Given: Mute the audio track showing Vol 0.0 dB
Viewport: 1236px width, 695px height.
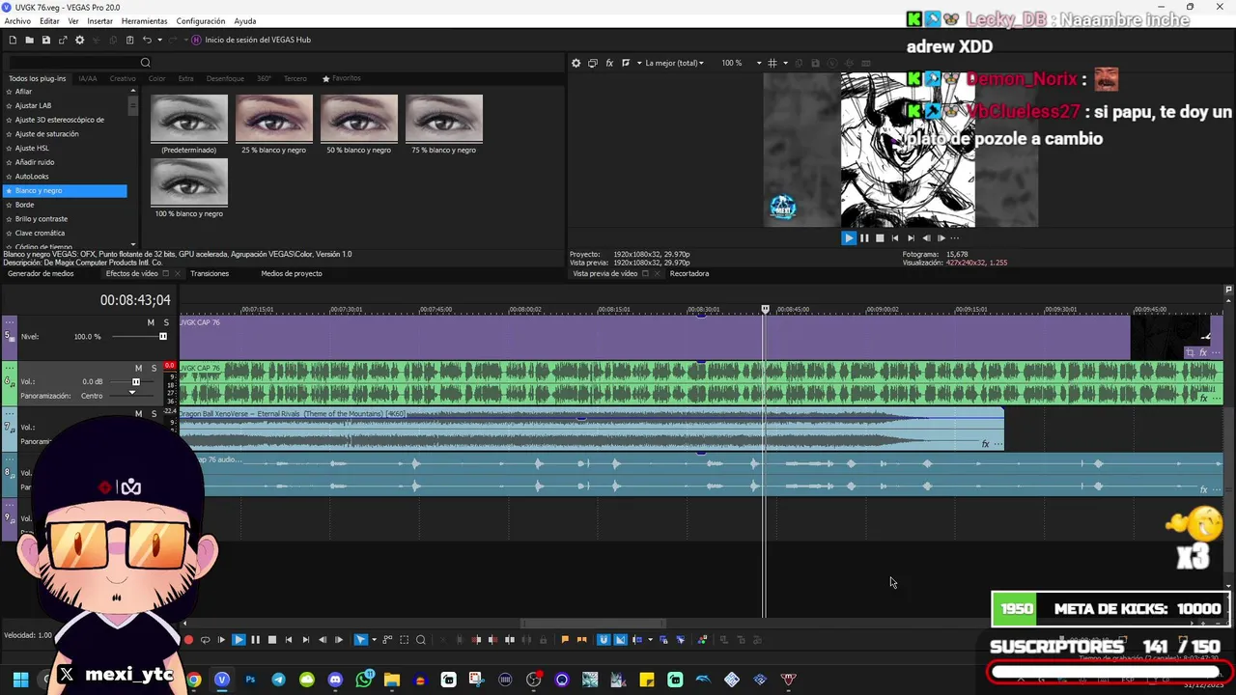Looking at the screenshot, I should (138, 368).
